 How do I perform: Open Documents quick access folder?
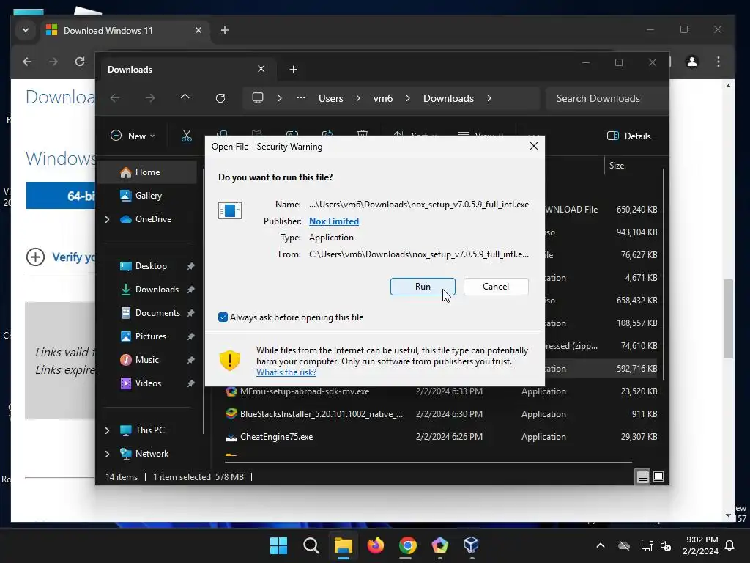[157, 312]
